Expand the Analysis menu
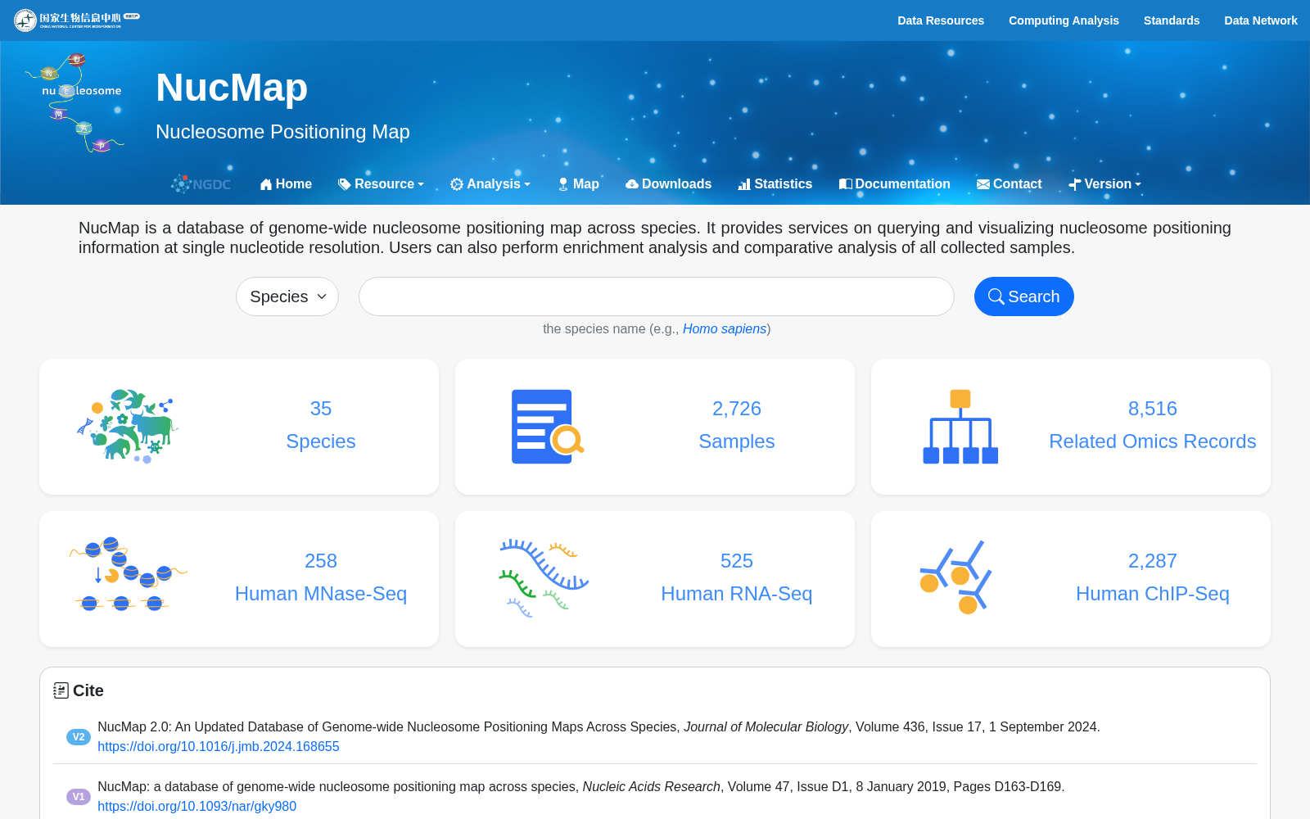Screen dimensions: 1310x819 coord(490,184)
